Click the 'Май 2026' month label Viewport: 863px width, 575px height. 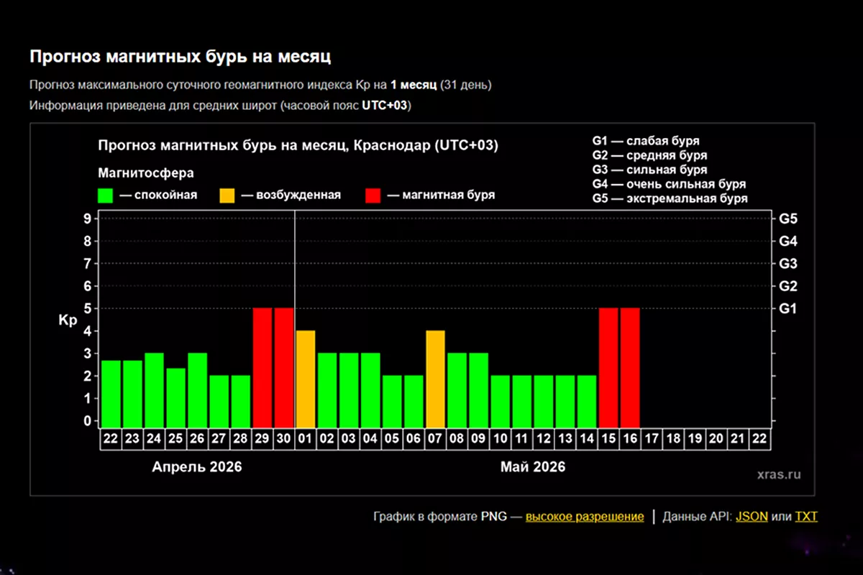(x=533, y=467)
